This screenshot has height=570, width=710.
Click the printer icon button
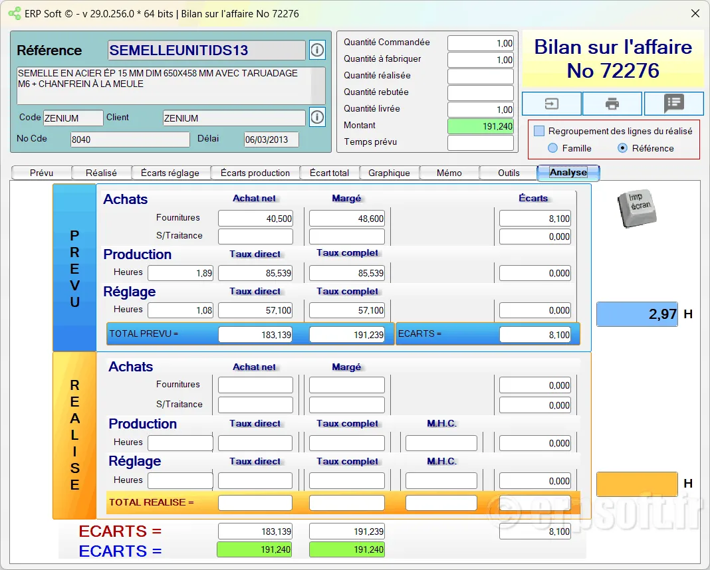pos(612,104)
